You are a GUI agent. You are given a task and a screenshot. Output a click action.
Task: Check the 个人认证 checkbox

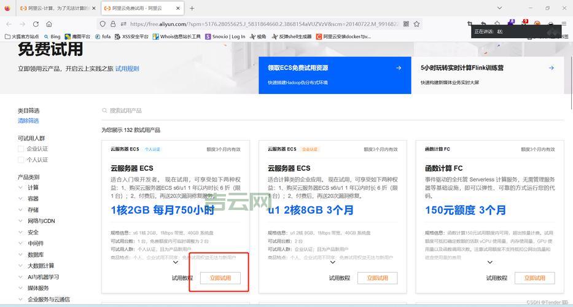click(21, 160)
